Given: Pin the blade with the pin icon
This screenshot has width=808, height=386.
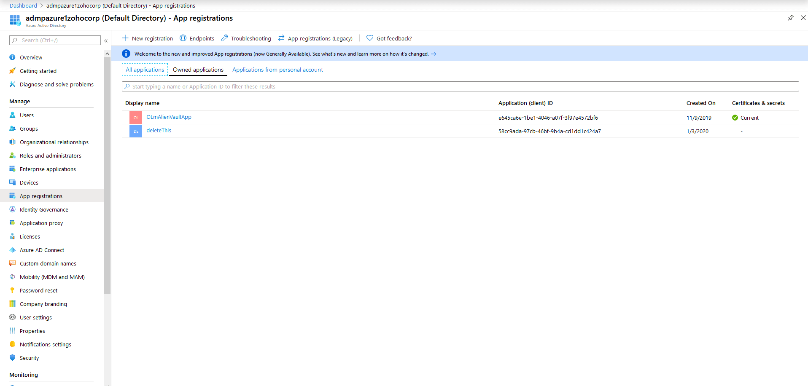Looking at the screenshot, I should [x=790, y=18].
